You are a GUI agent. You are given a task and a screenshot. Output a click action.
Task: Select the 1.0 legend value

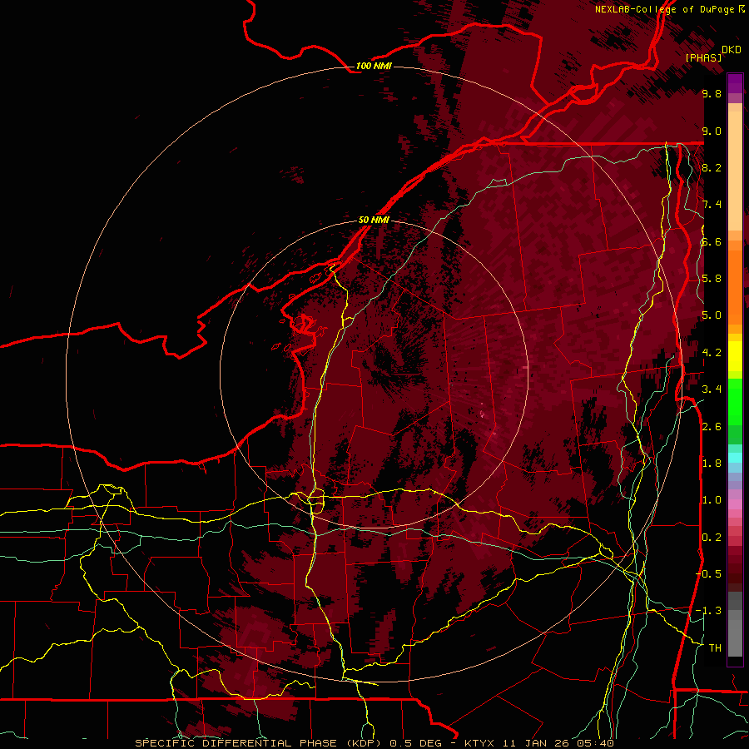pyautogui.click(x=712, y=500)
